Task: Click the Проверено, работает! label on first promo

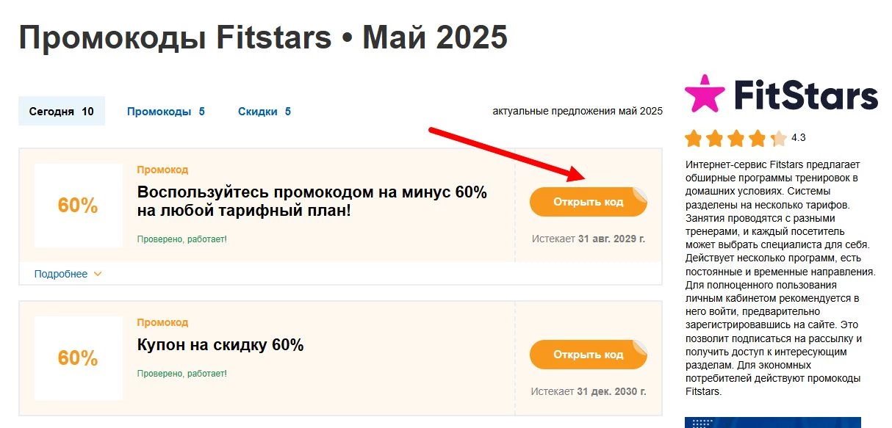Action: point(181,238)
